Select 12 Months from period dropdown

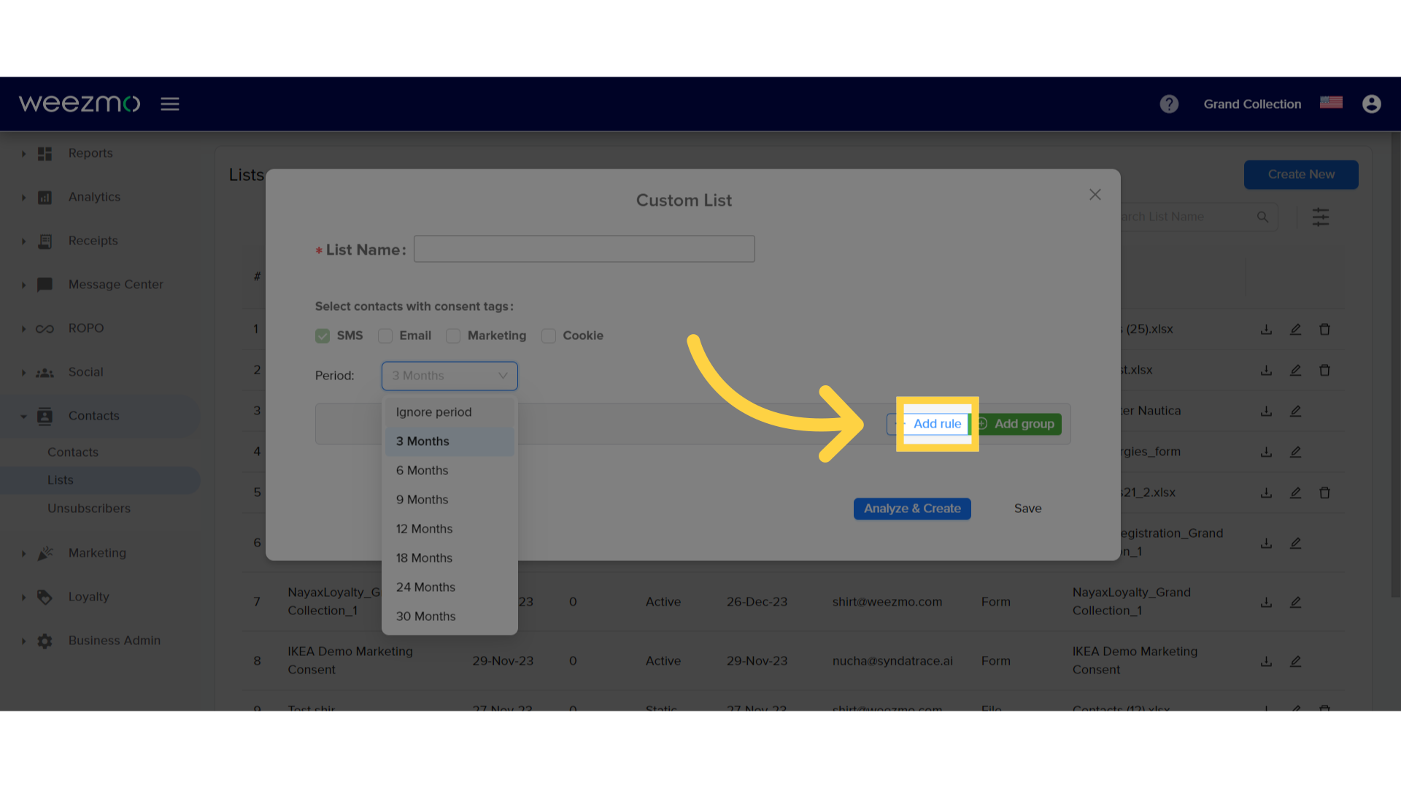pyautogui.click(x=425, y=528)
